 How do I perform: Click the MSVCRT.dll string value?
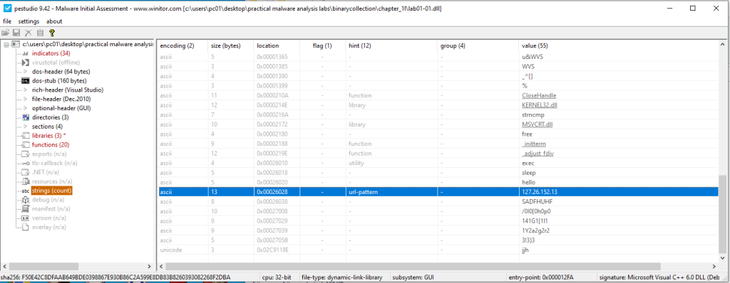coord(538,124)
